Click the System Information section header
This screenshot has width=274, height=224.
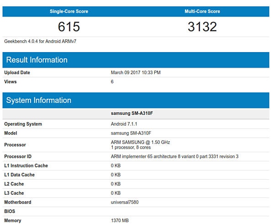(39, 101)
